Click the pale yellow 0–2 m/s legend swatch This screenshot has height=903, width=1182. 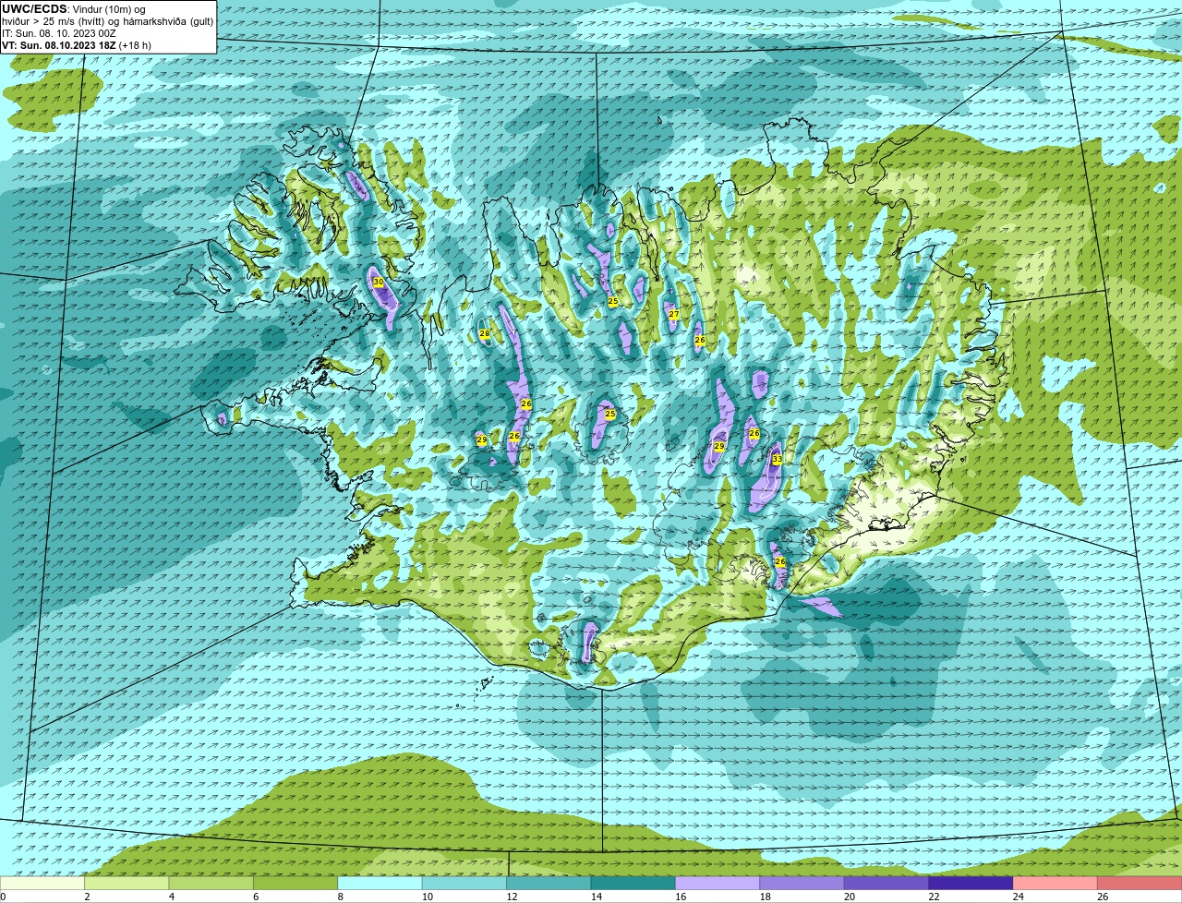[42, 883]
